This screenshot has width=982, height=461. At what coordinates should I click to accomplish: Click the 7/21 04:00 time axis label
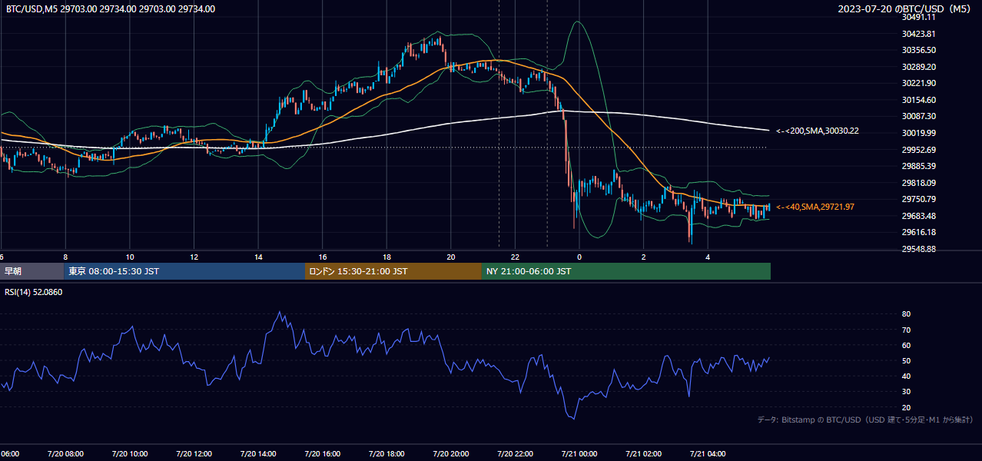point(708,453)
